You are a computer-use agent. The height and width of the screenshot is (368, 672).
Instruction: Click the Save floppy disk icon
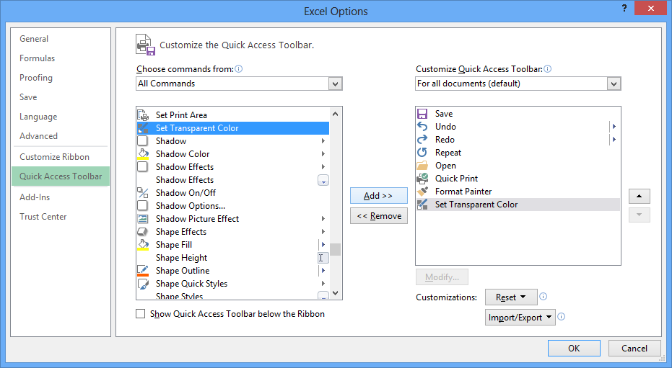(422, 114)
